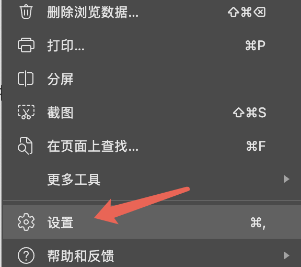
Task: Expand the 更多工具 submenu arrow
Action: (286, 179)
